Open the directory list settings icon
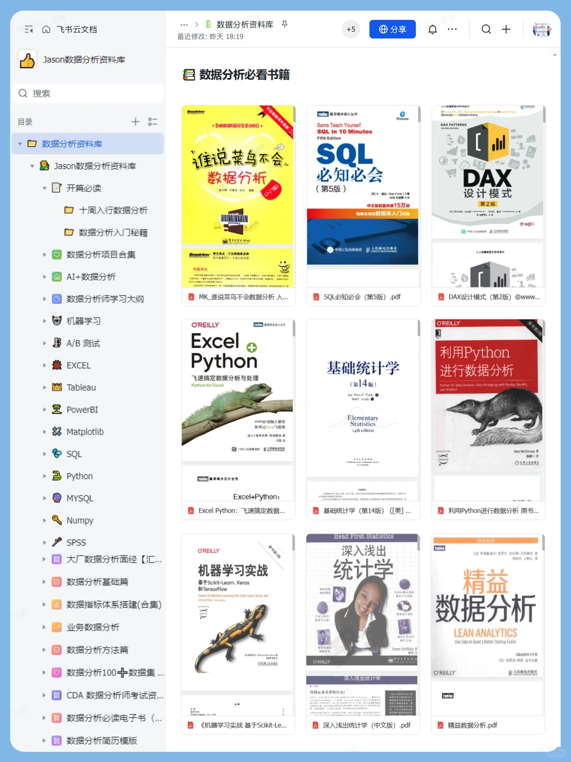Viewport: 571px width, 762px height. tap(153, 122)
